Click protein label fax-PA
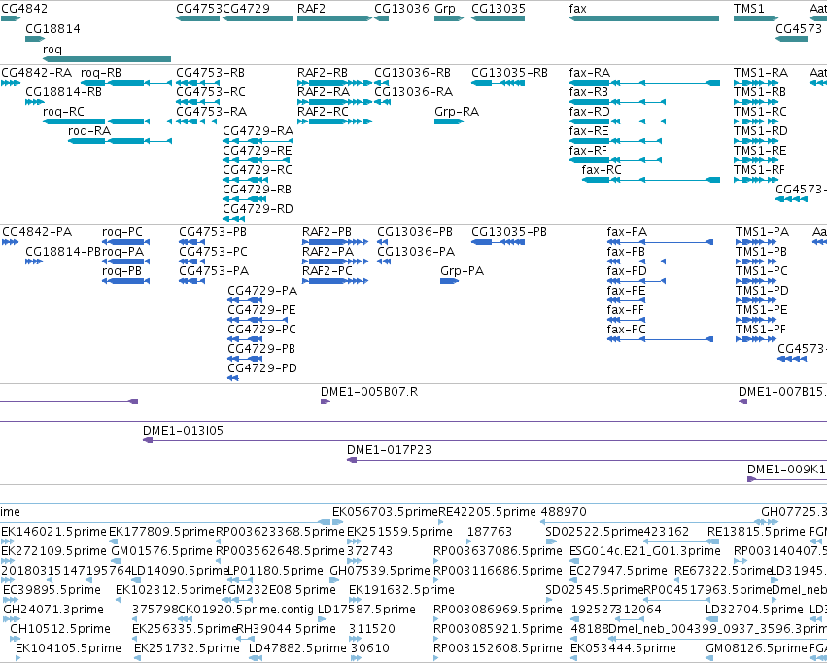Image resolution: width=827 pixels, height=663 pixels. (x=627, y=232)
